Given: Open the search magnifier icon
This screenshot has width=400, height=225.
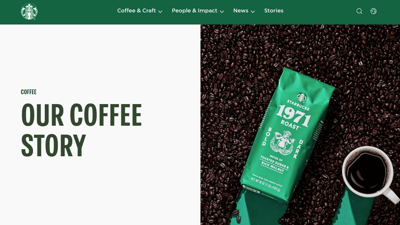Looking at the screenshot, I should [359, 11].
